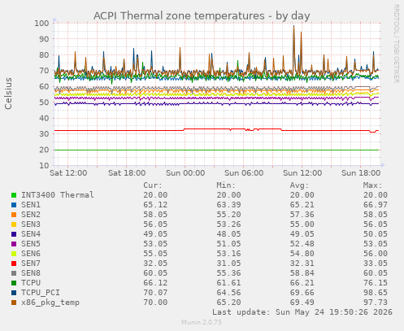The width and height of the screenshot is (404, 331).
Task: Click the 'Sat 18:00' x-axis label
Action: pos(127,173)
